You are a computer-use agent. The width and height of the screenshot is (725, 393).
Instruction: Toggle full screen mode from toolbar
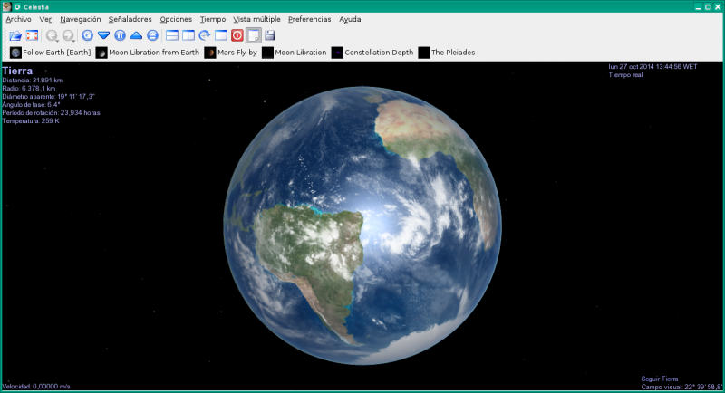pyautogui.click(x=32, y=35)
